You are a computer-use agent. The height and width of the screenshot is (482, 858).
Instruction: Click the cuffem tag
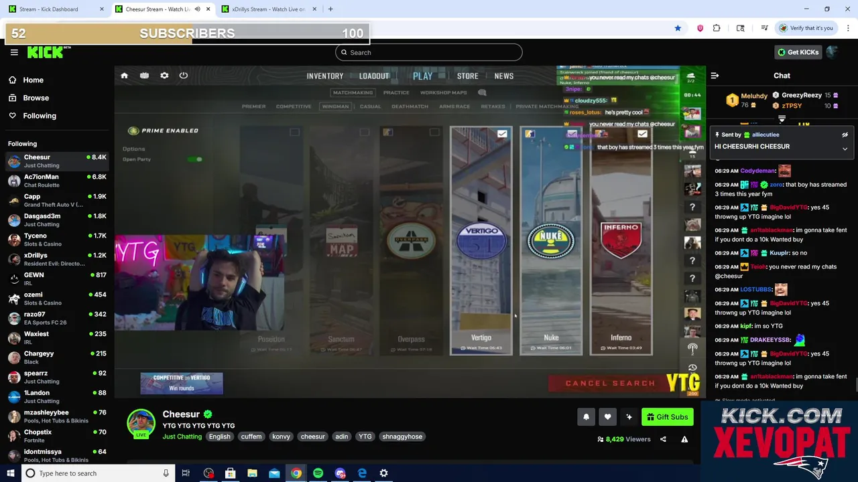[x=251, y=436]
